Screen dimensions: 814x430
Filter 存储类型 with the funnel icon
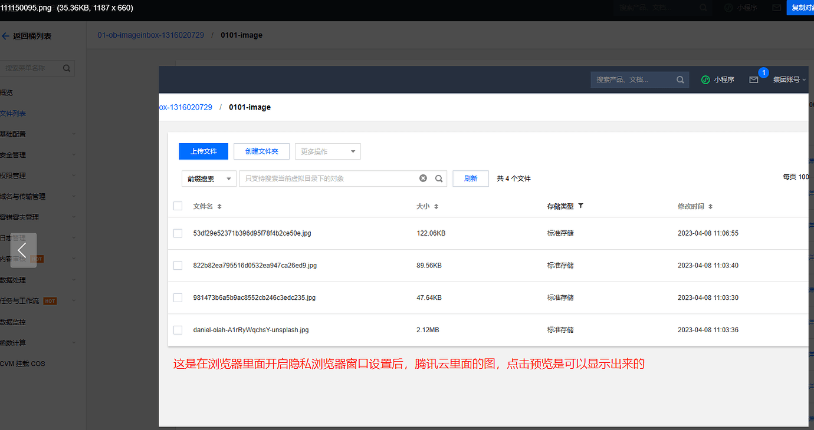[580, 206]
